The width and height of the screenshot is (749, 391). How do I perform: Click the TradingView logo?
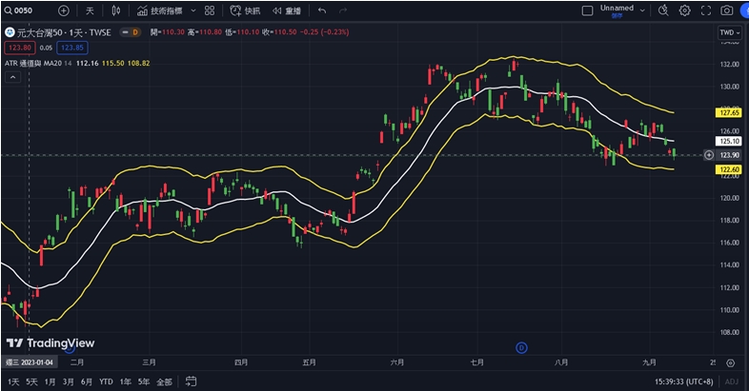[51, 342]
